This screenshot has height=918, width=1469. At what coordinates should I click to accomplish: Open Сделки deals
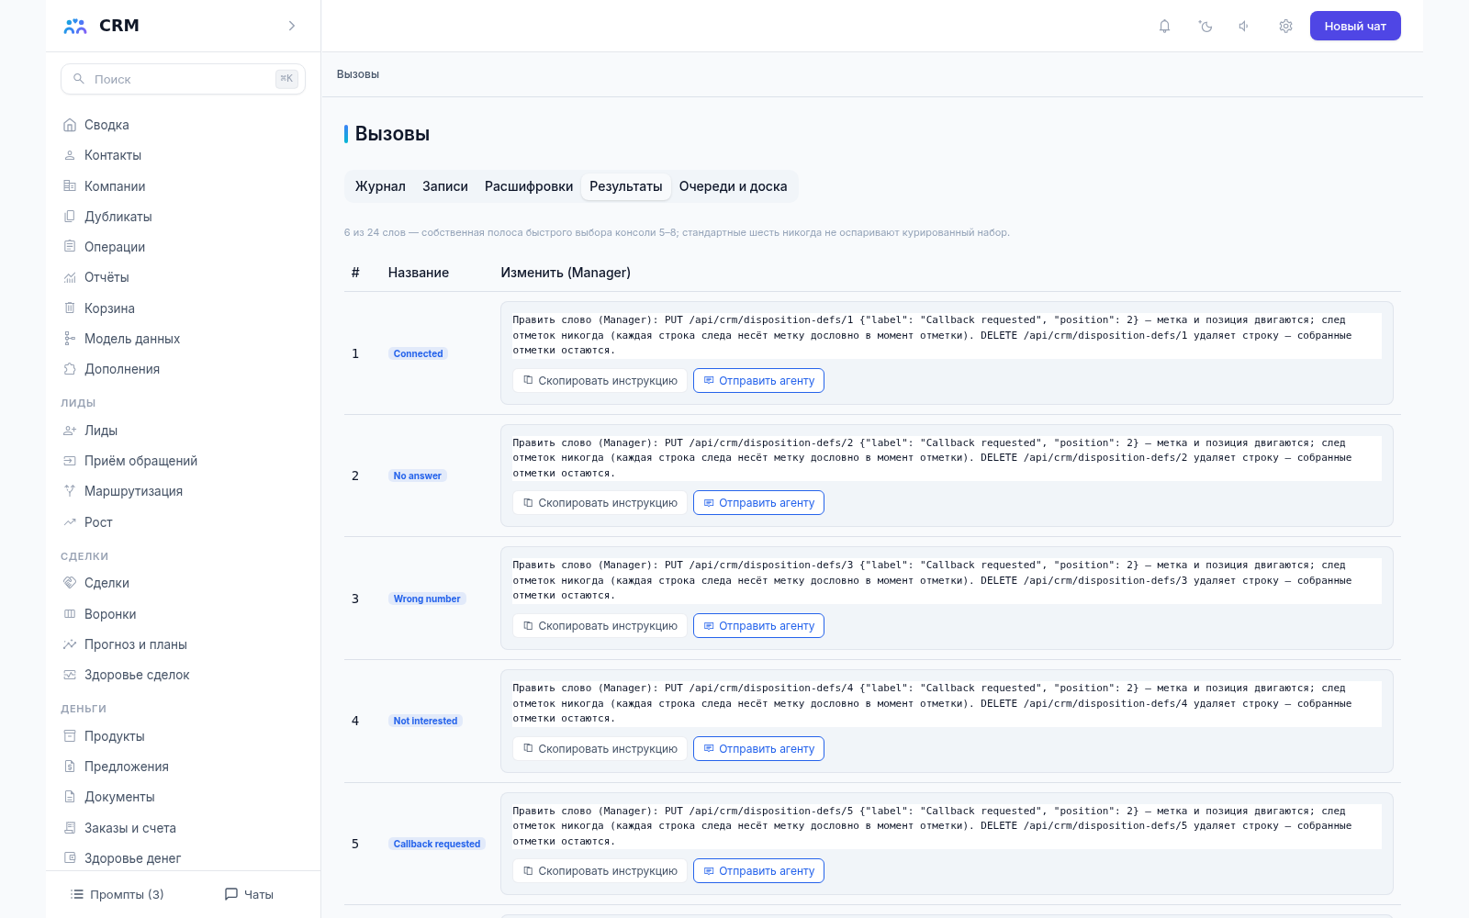pyautogui.click(x=183, y=583)
